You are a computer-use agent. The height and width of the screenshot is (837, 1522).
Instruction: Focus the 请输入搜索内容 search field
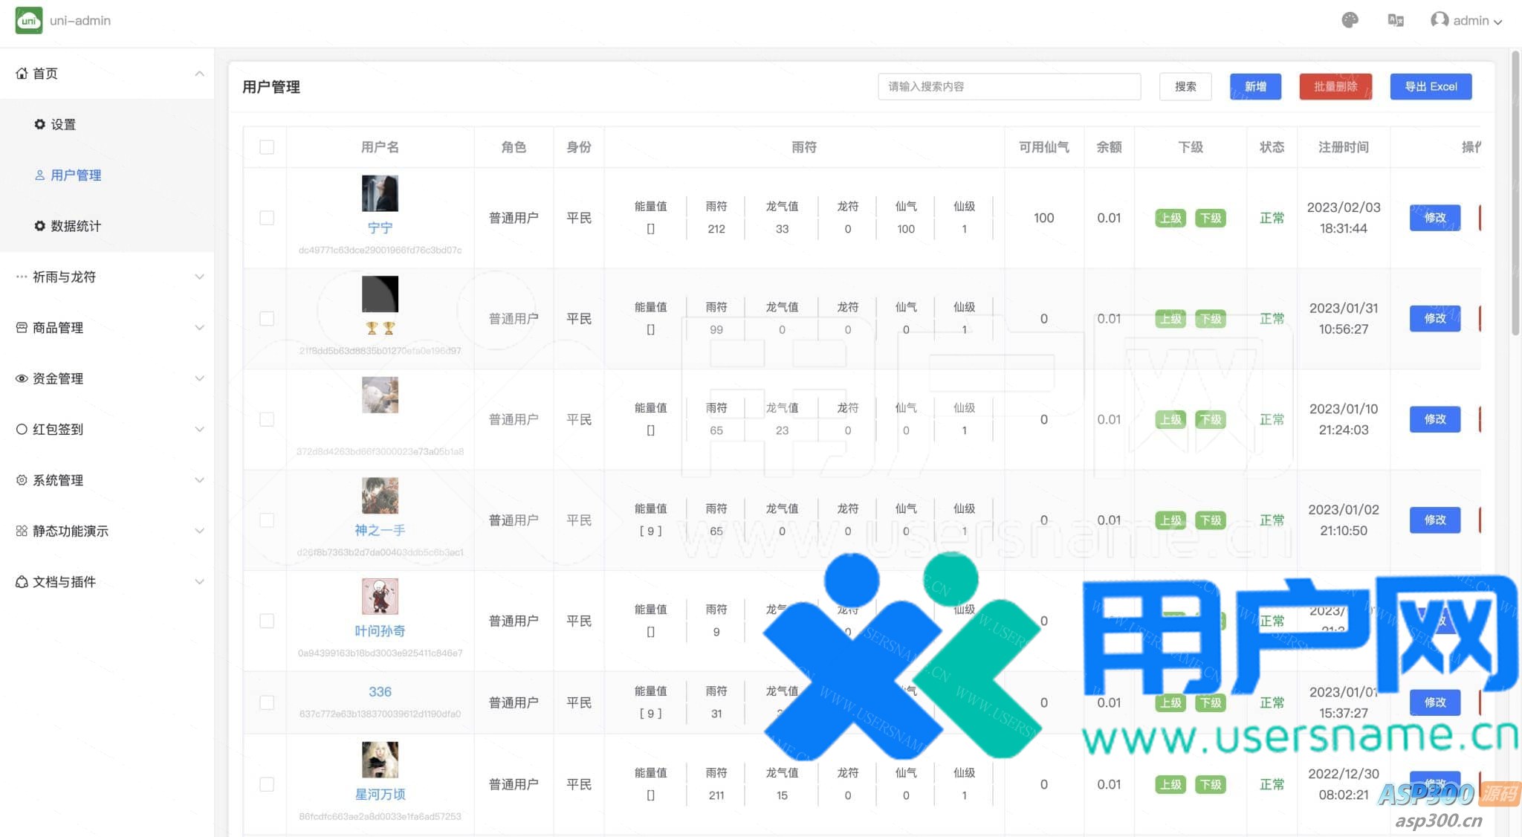[x=1008, y=86]
